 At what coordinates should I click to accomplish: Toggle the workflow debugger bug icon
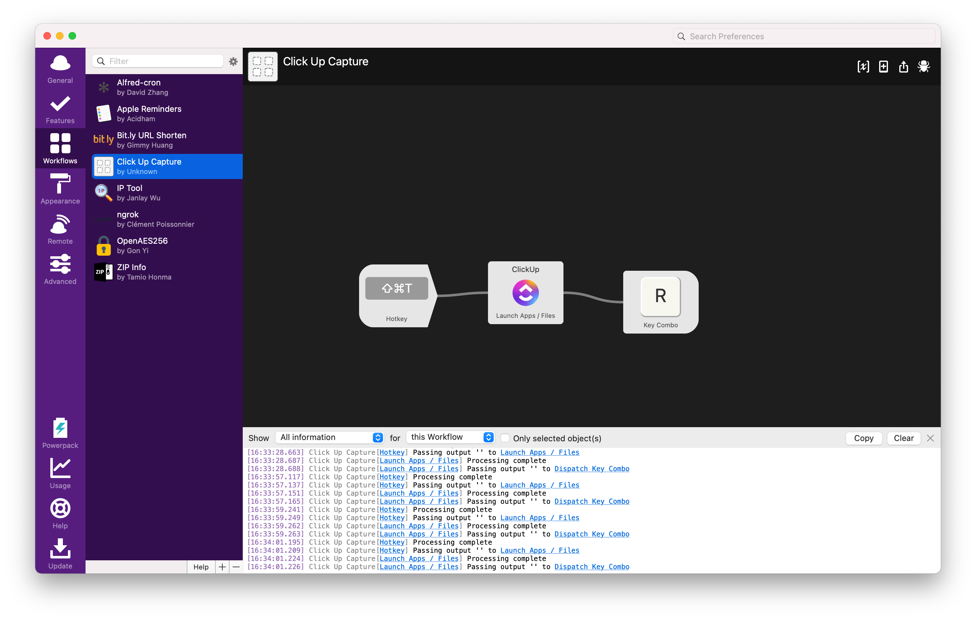[924, 66]
